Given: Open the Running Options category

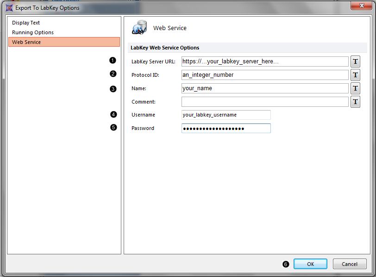Looking at the screenshot, I should tap(33, 32).
